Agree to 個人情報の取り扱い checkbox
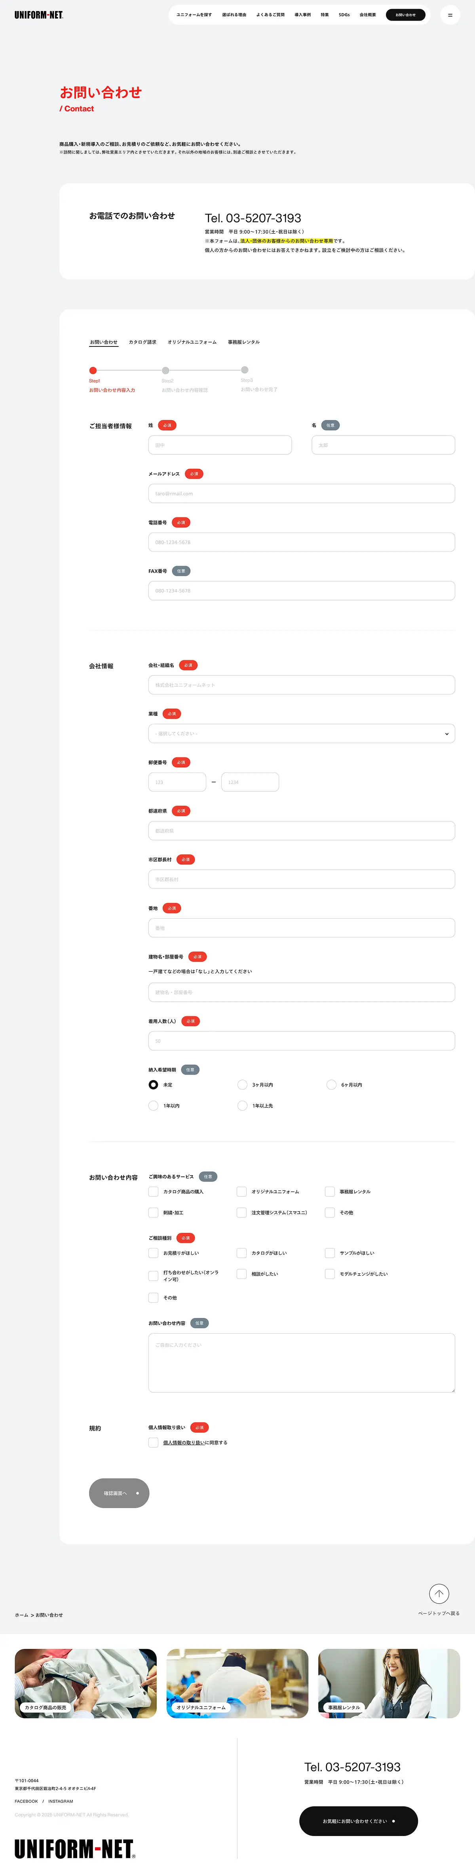The image size is (475, 1874). [x=153, y=1442]
